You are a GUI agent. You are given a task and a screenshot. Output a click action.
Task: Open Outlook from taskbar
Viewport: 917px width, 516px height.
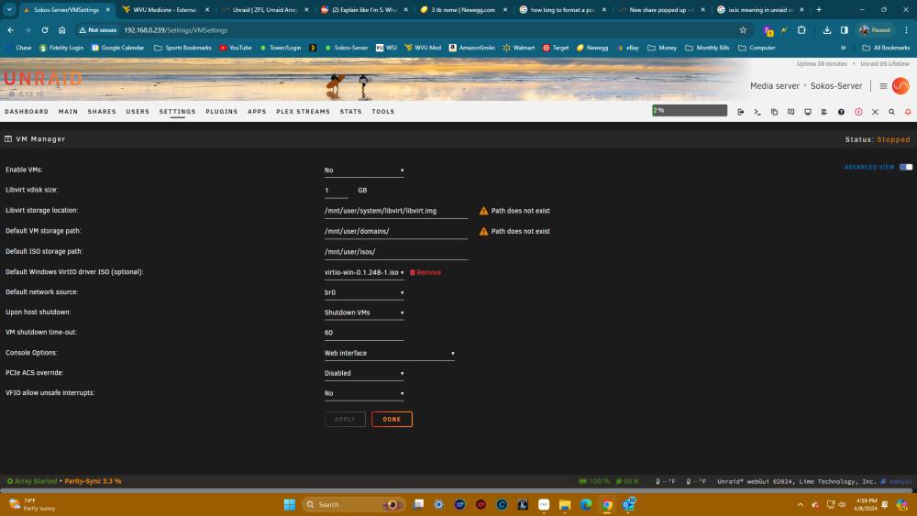[x=629, y=504]
